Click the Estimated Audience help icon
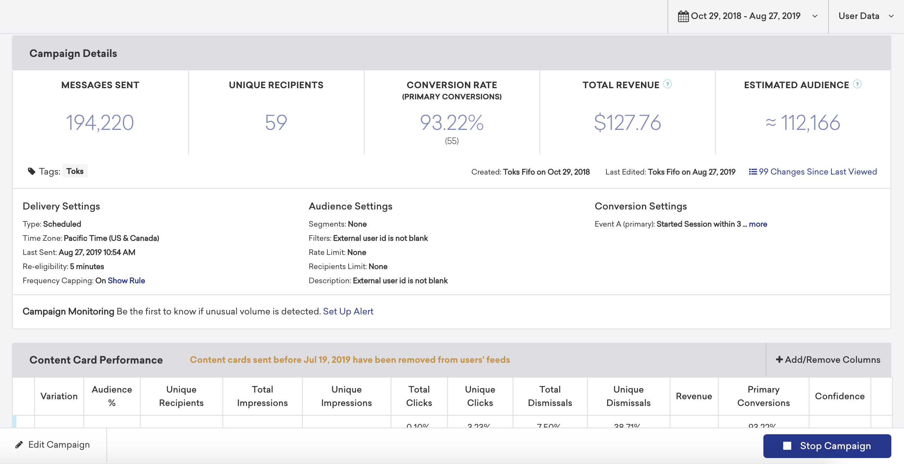This screenshot has height=464, width=904. coord(857,84)
